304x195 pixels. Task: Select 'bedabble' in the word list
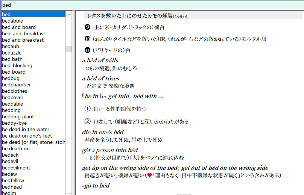[12, 21]
